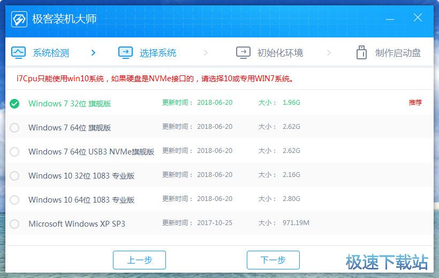The width and height of the screenshot is (439, 278).
Task: Close the 极客装机大师 window
Action: pos(418,18)
